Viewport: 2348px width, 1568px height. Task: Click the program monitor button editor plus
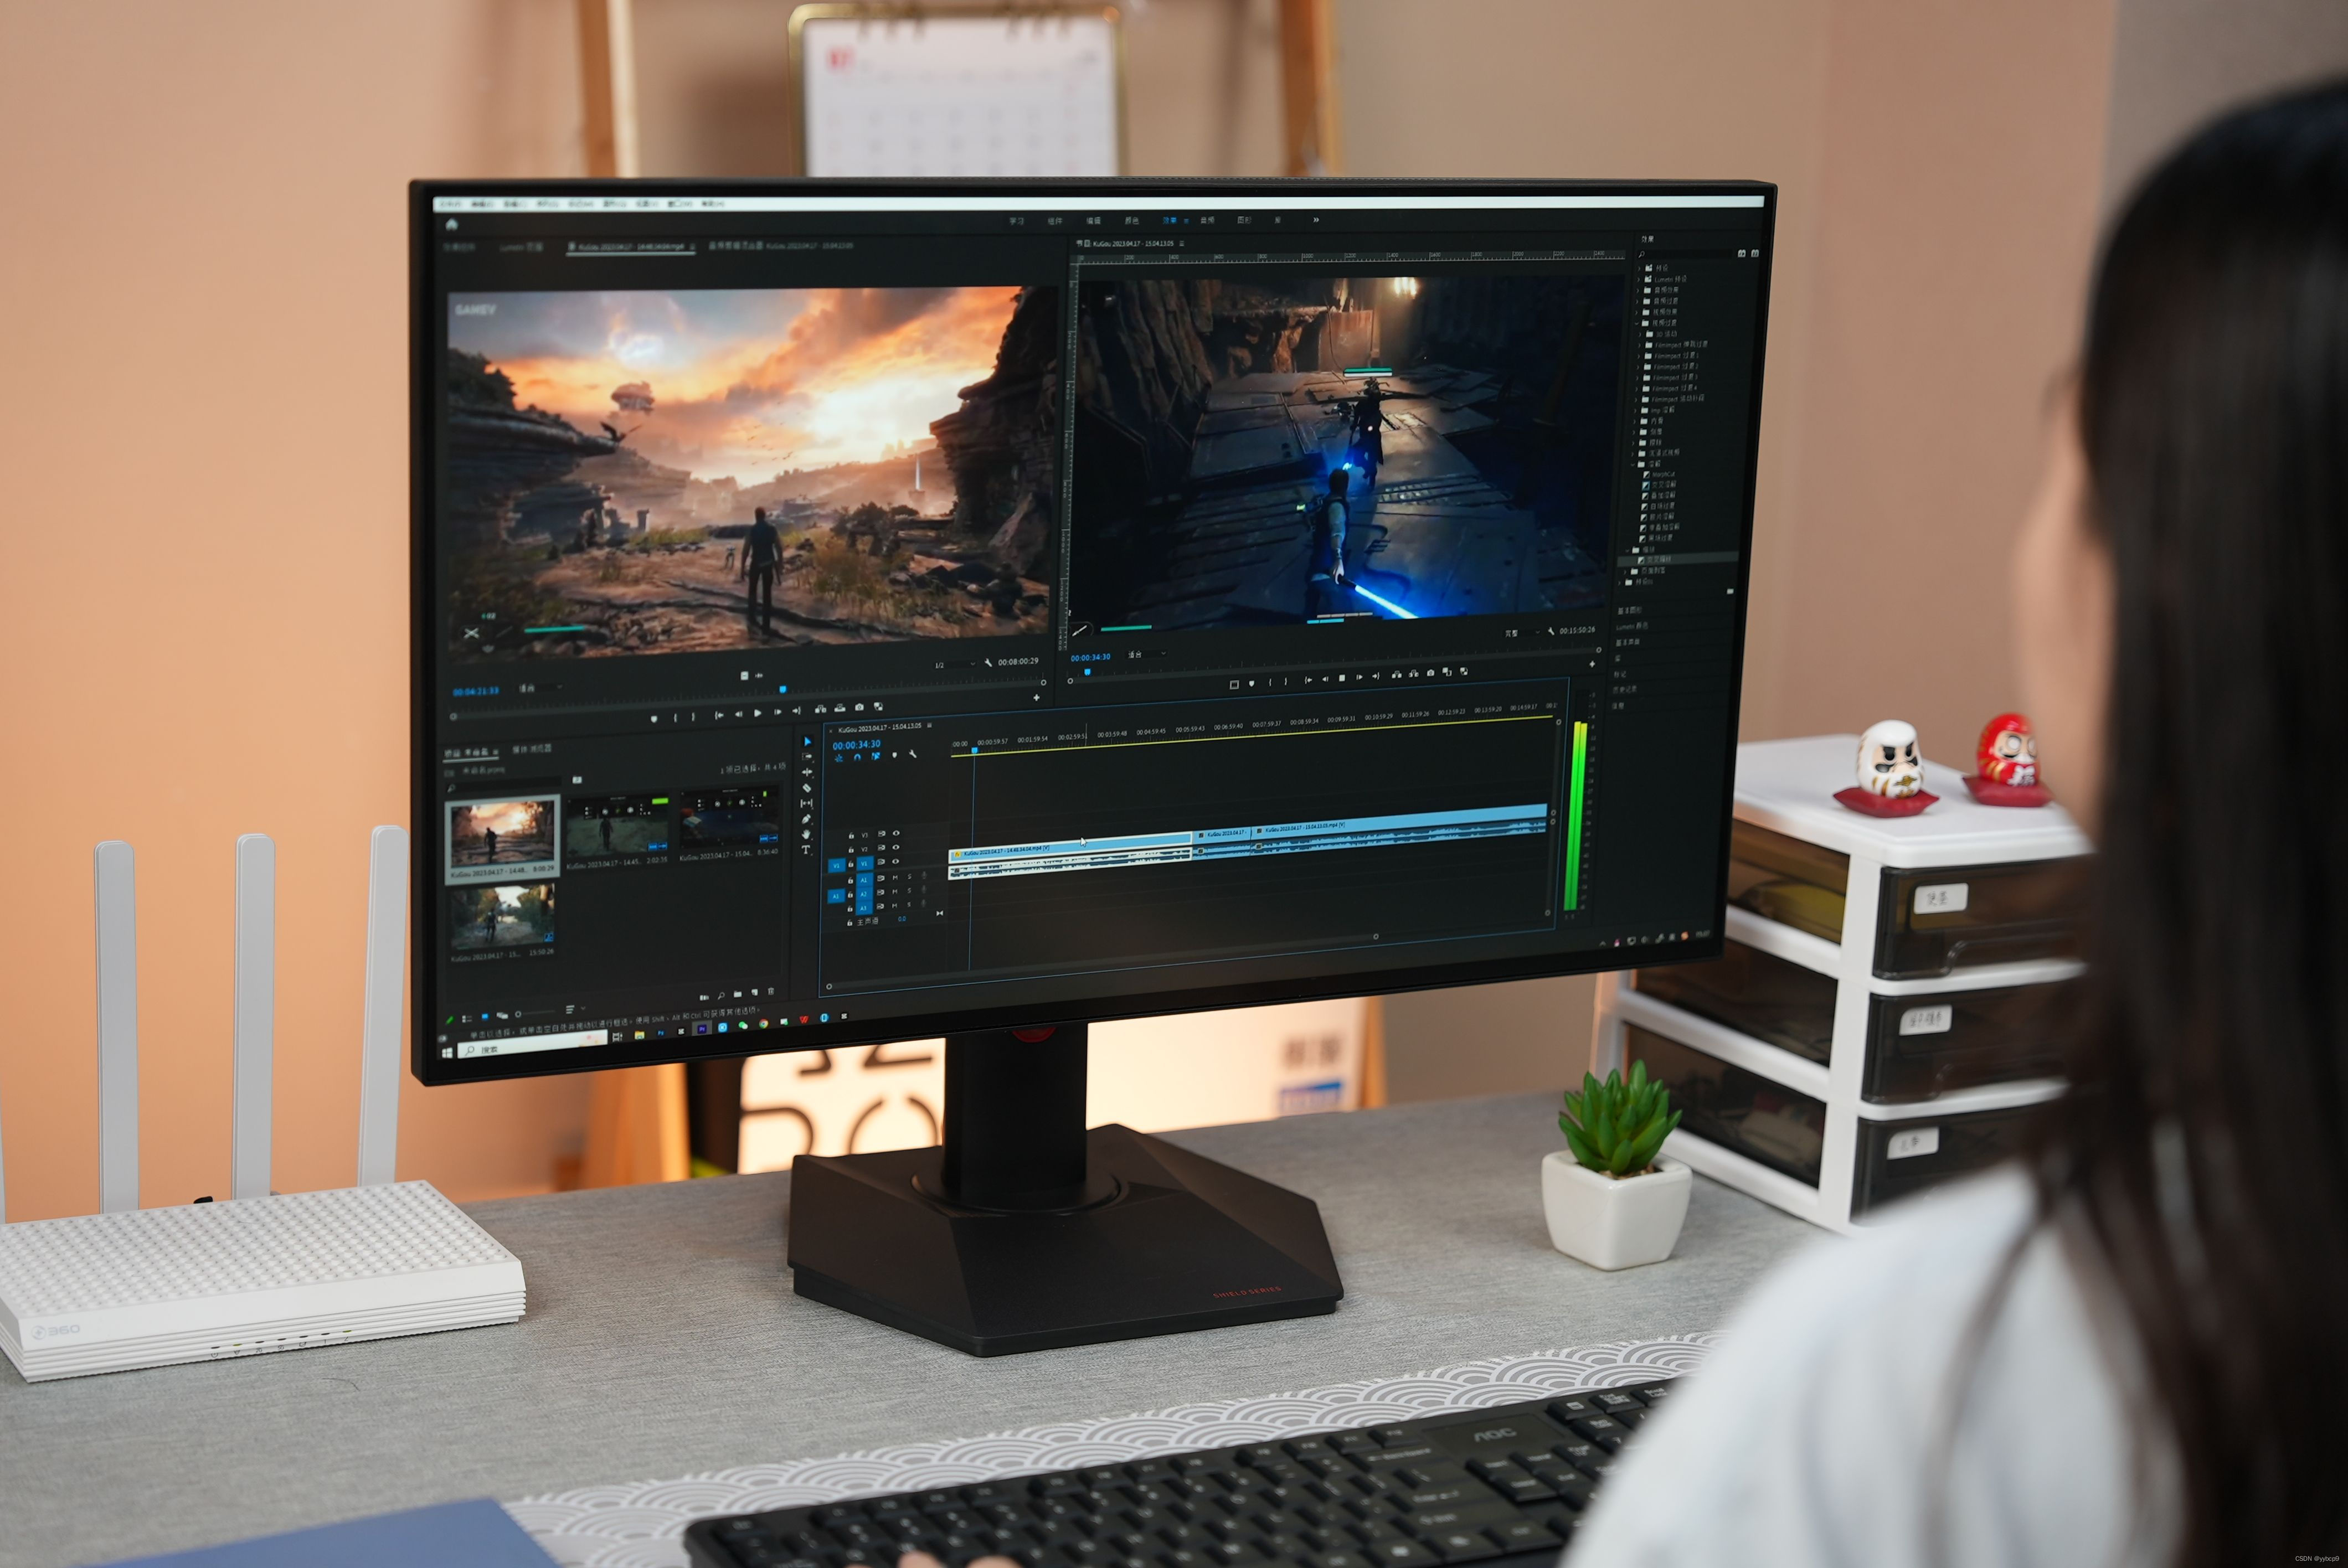click(x=1592, y=664)
